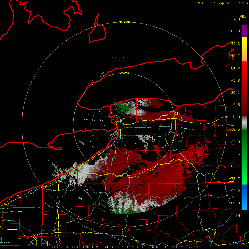
Task: Click the 76.7 velocity scale value
Action: coord(235,56)
